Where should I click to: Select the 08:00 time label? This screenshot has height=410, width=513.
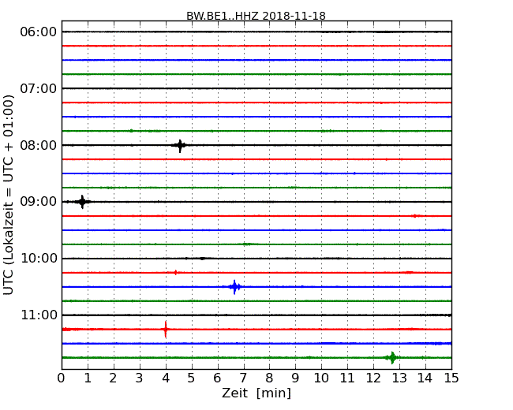click(39, 145)
